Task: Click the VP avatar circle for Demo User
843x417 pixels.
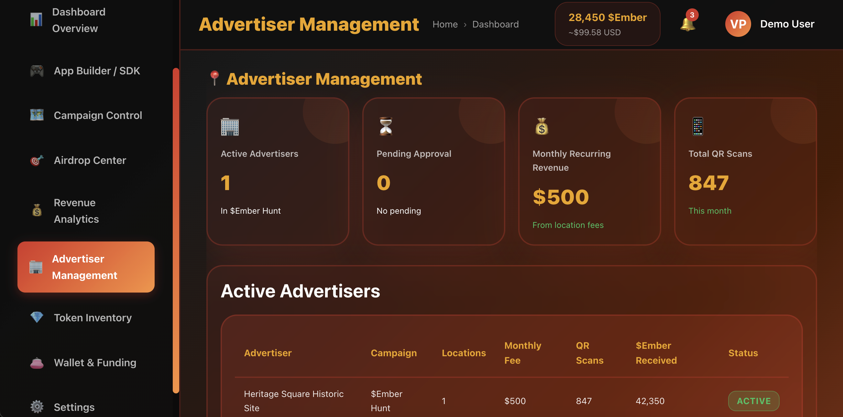Action: click(x=738, y=24)
